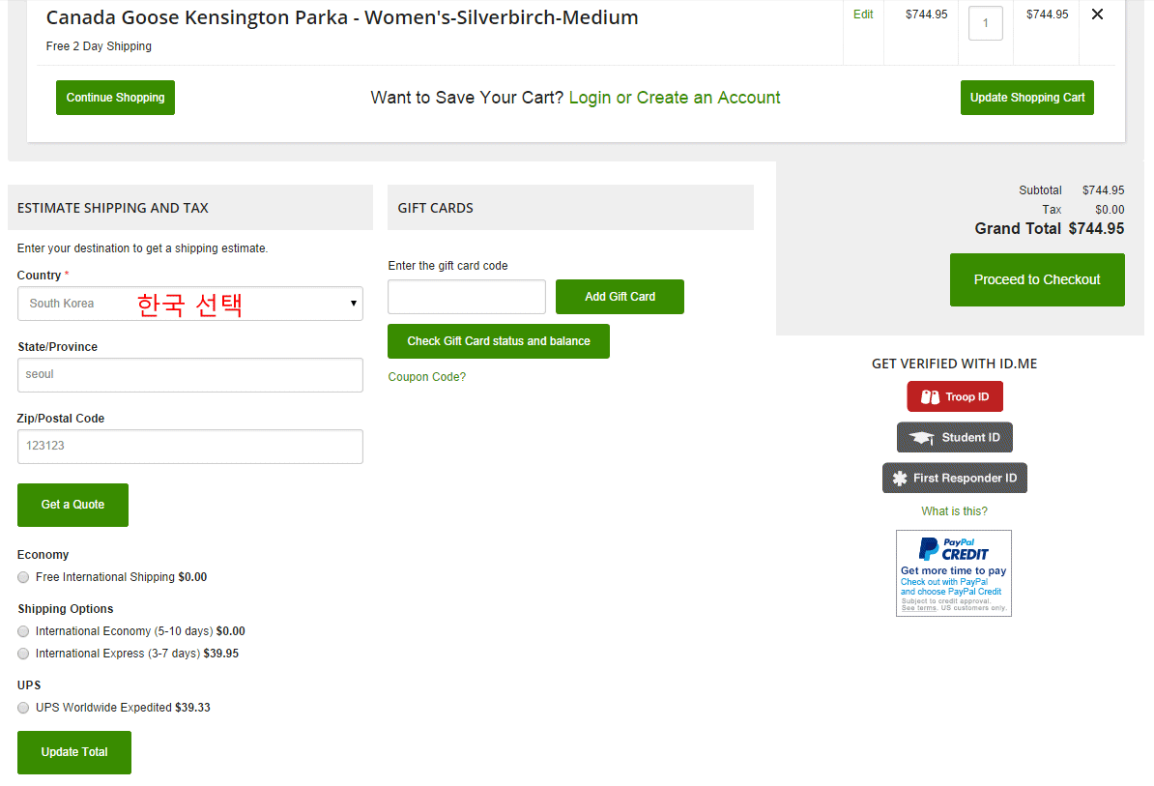Click the Continue Shopping button
Image resolution: width=1154 pixels, height=786 pixels.
pyautogui.click(x=115, y=98)
